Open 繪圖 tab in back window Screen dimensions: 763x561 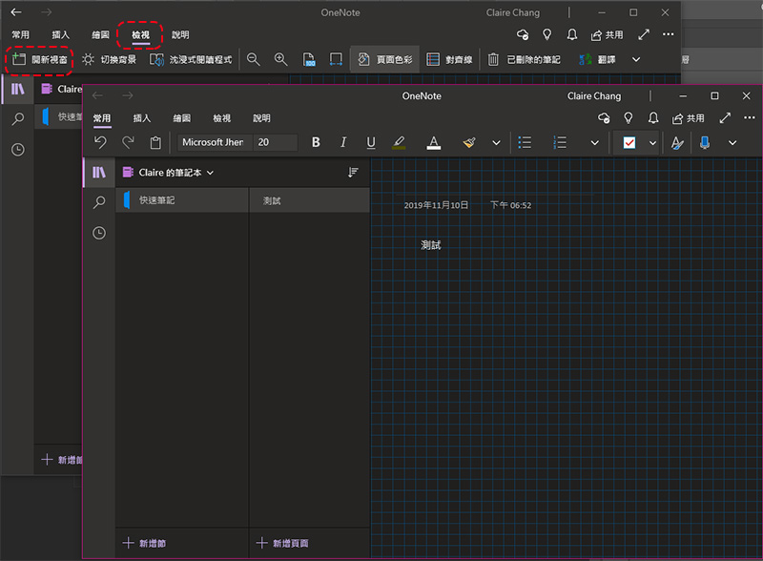pyautogui.click(x=101, y=35)
